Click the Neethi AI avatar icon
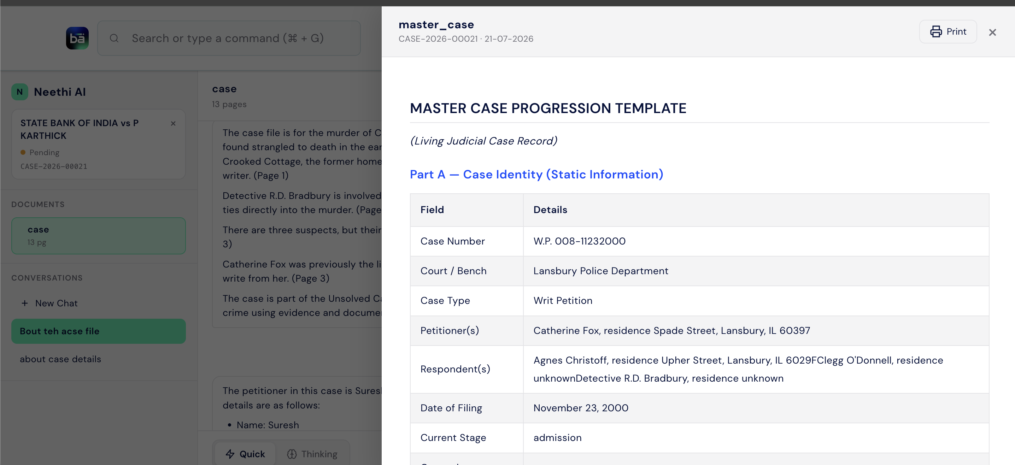 click(20, 92)
